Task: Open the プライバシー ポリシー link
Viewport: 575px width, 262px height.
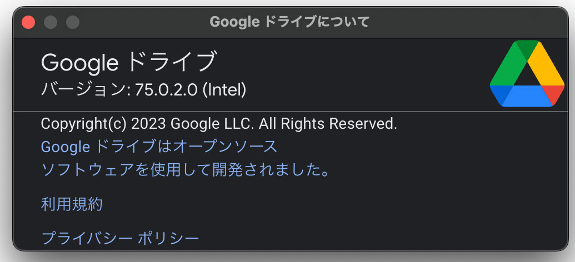Action: [x=120, y=238]
